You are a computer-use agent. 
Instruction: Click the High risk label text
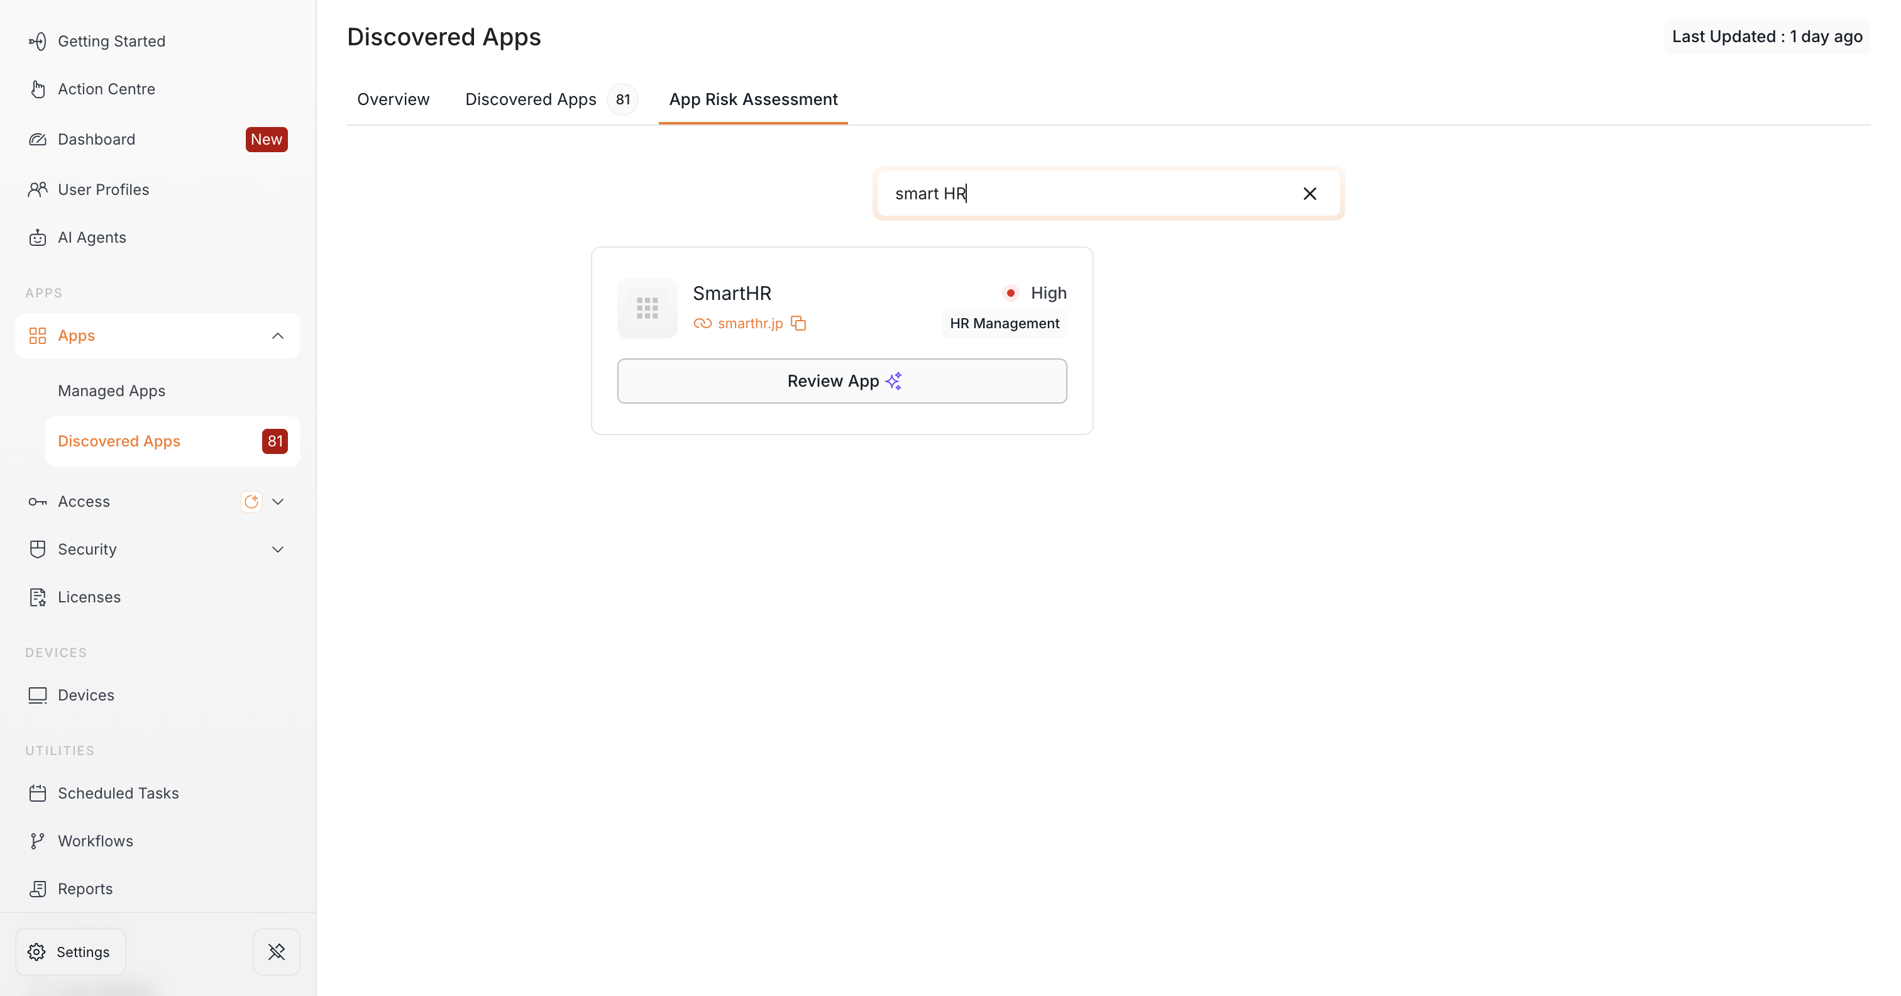[1049, 294]
